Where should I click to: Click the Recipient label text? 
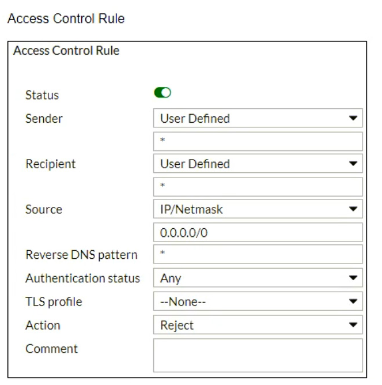click(x=50, y=164)
